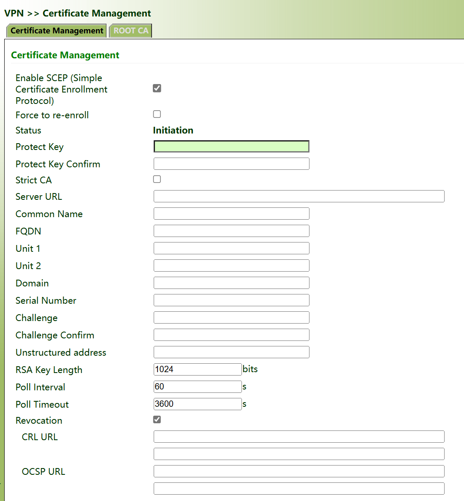Switch to the ROOT CA tab

coord(130,31)
